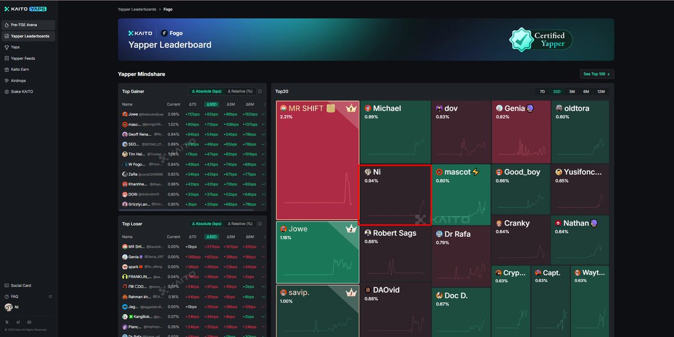
Task: Click the rank 1 crown on MR SHIFT
Action: pyautogui.click(x=351, y=108)
